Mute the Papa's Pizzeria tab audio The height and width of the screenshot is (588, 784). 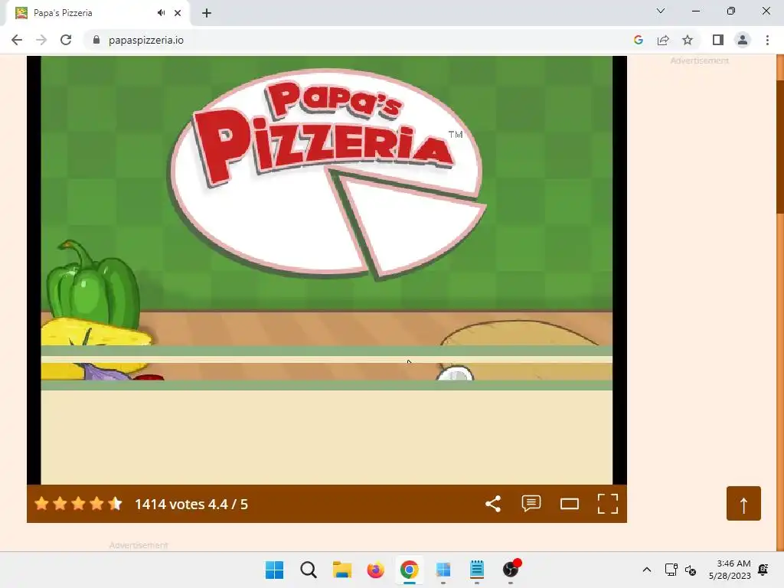click(161, 13)
